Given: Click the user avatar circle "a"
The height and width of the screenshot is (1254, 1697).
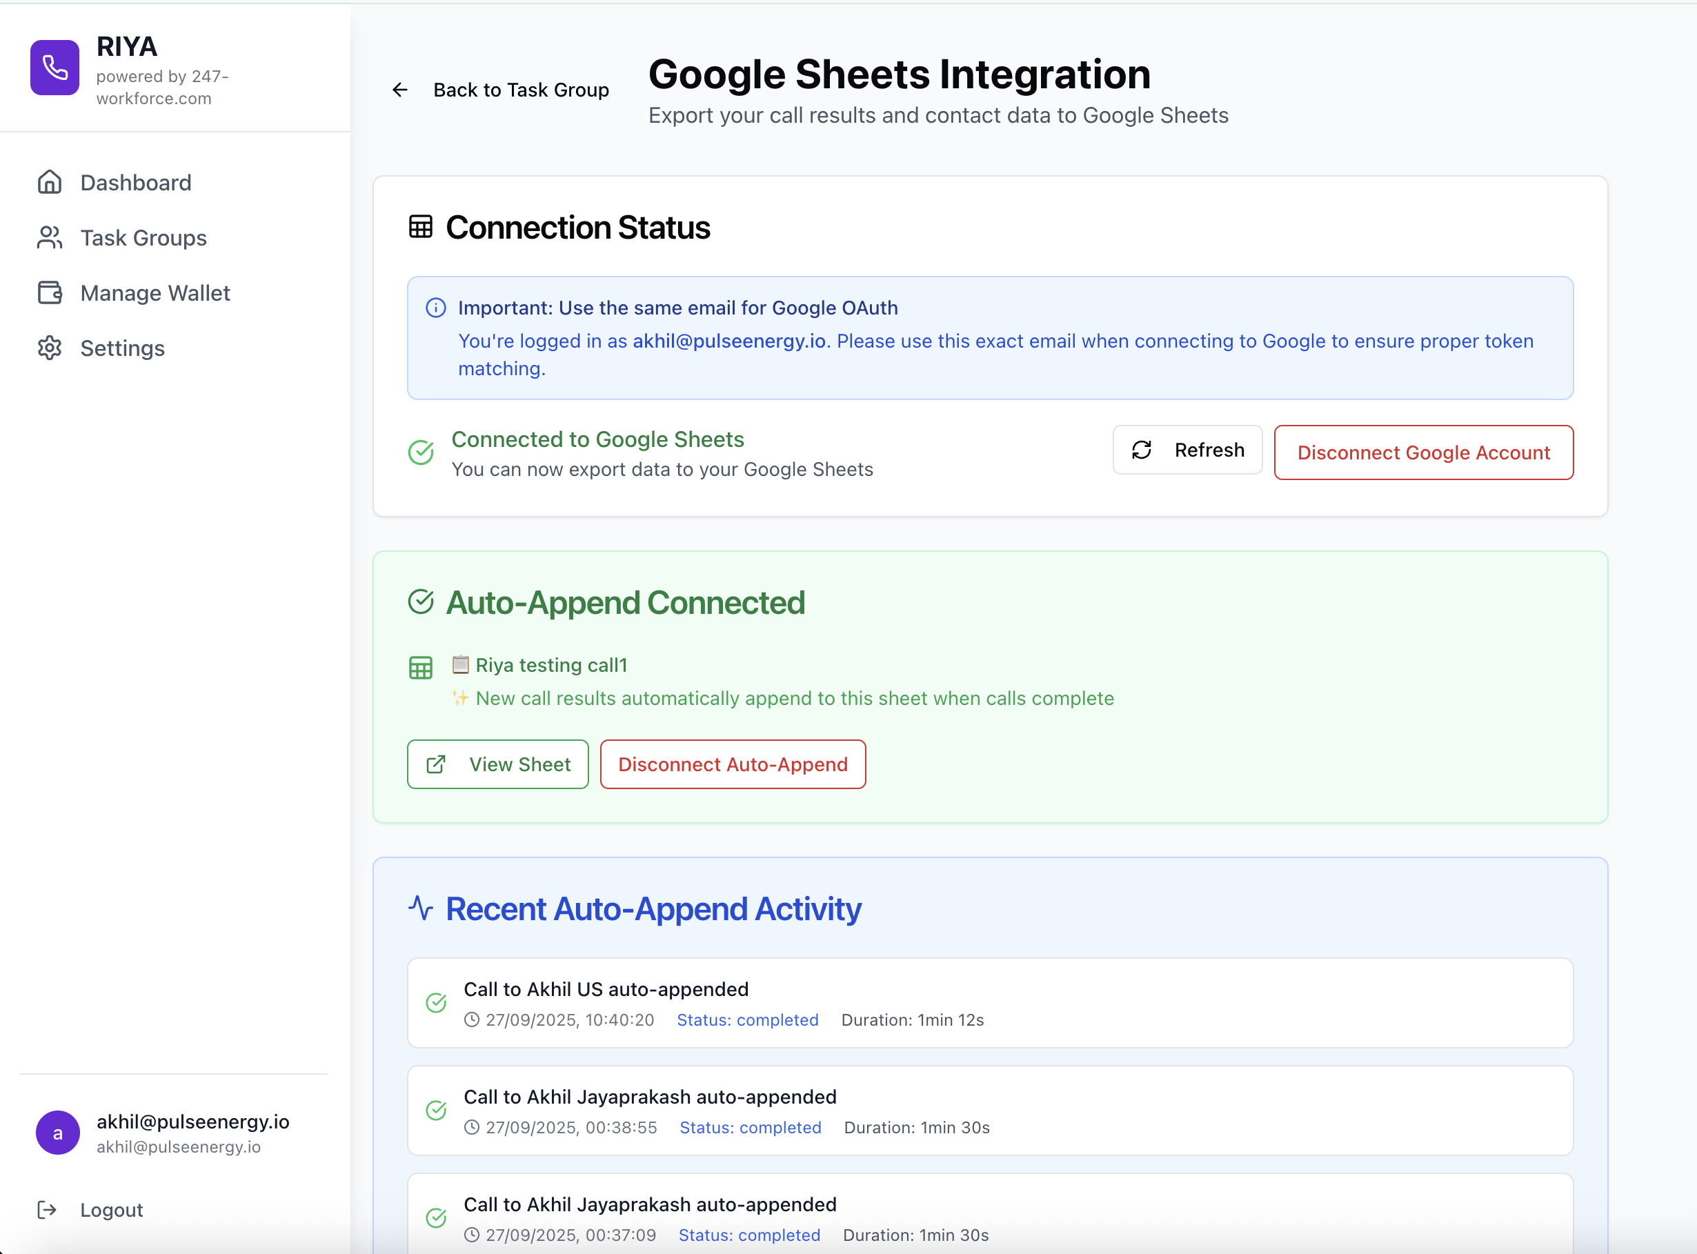Looking at the screenshot, I should pyautogui.click(x=58, y=1133).
